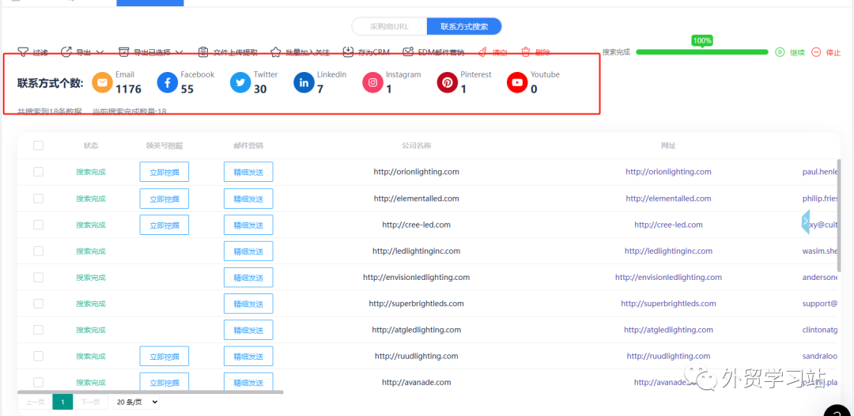Screen dimensions: 854x416
Task: Click 精细发送 for envisionledlighting.com
Action: coord(248,277)
